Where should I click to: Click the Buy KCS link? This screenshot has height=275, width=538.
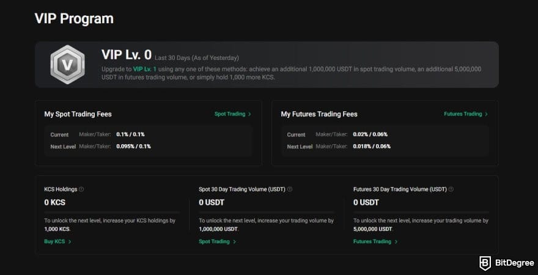click(x=57, y=241)
